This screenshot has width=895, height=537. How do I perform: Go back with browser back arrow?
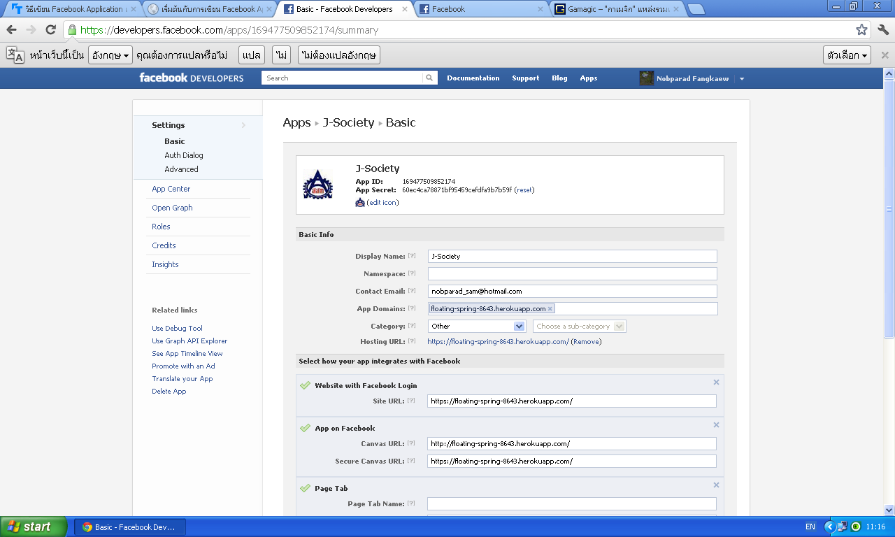tap(11, 30)
